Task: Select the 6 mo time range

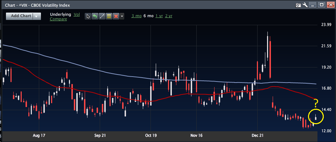Action: click(148, 16)
